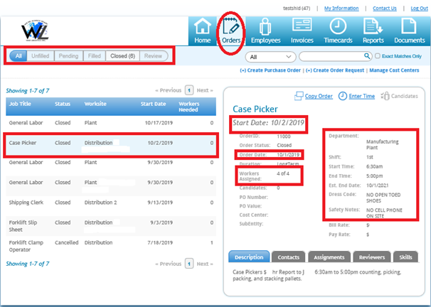Click into the order search field
Image resolution: width=431 pixels, height=307 pixels.
click(335, 56)
